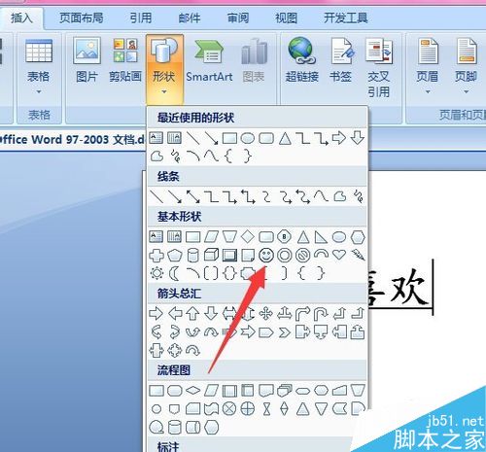The height and width of the screenshot is (452, 486).
Task: Open 剪贴画 clip art
Action: click(x=125, y=60)
